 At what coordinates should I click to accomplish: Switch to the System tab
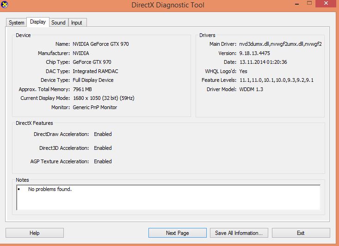click(x=17, y=23)
